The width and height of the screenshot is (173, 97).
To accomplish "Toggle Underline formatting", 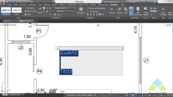I will 44,11.
